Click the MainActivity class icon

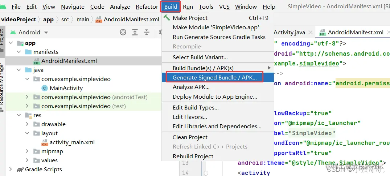coord(45,88)
